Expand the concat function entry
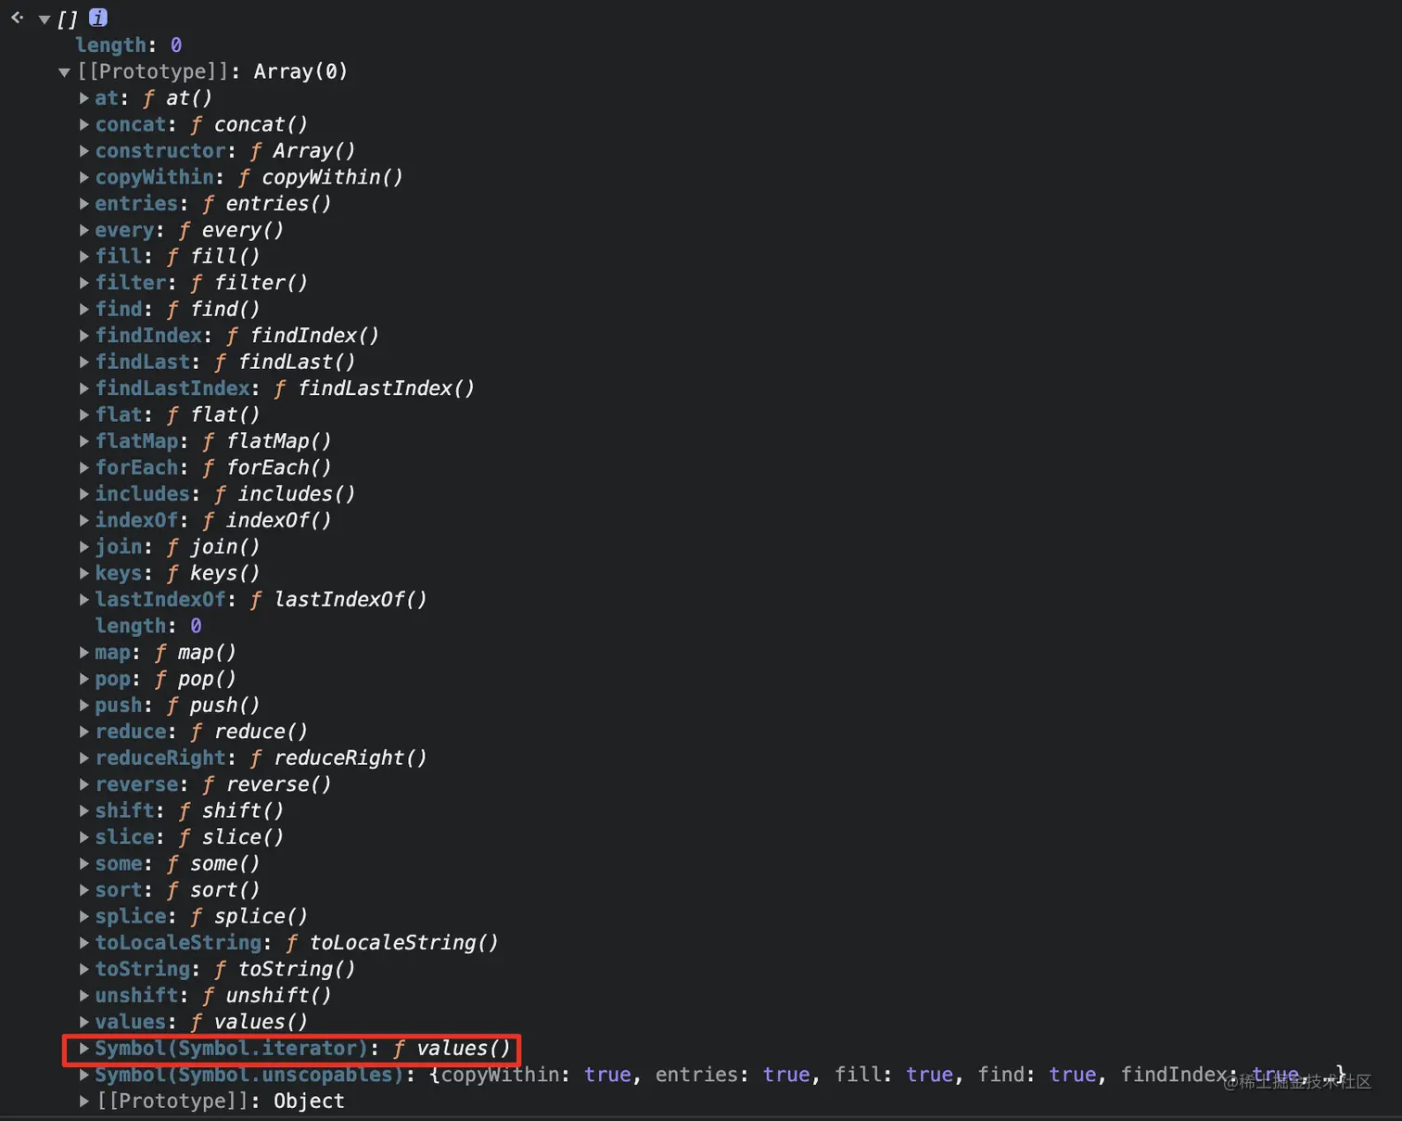Viewport: 1402px width, 1121px height. pos(84,124)
